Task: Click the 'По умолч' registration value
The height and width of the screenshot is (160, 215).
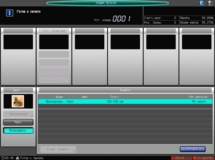Action: tap(199, 101)
